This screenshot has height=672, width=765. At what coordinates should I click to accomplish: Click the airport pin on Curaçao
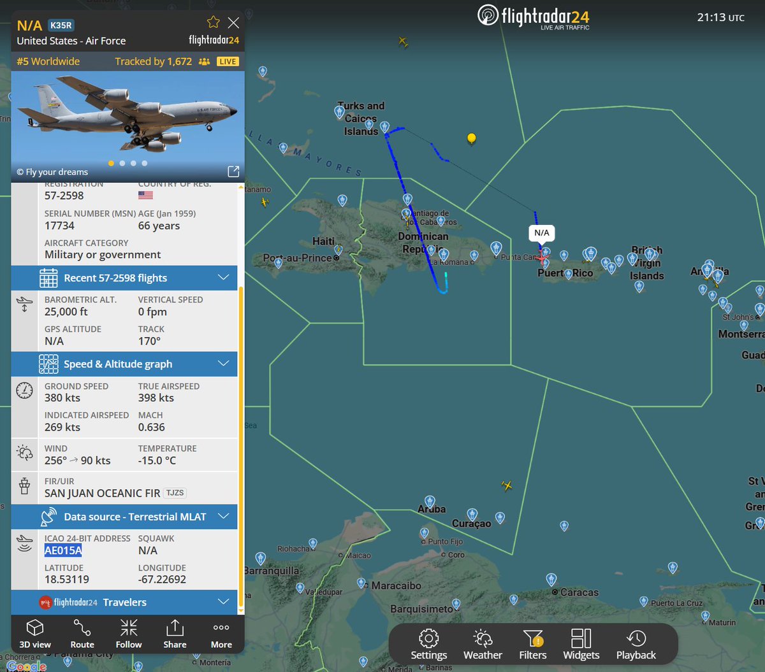click(472, 513)
